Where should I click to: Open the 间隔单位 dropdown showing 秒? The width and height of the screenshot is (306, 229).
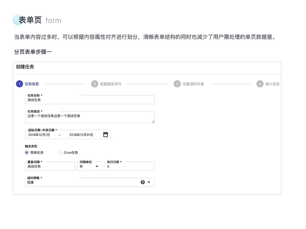click(x=90, y=166)
